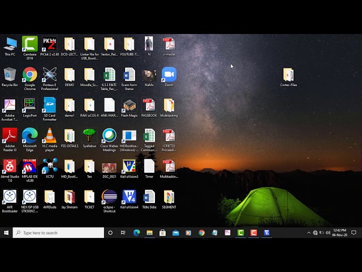Open Task View from the taskbar
This screenshot has width=362, height=272.
pos(123,232)
